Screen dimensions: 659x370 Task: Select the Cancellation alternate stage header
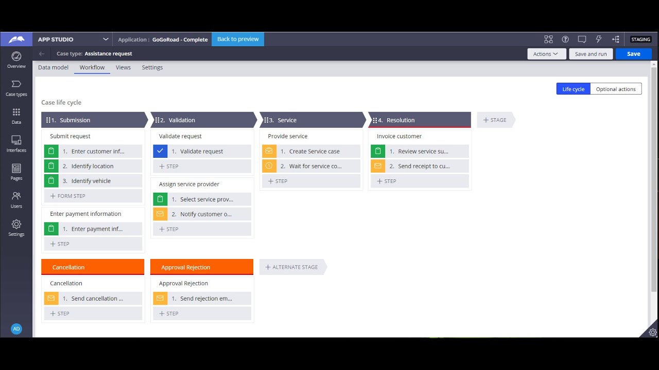point(93,267)
